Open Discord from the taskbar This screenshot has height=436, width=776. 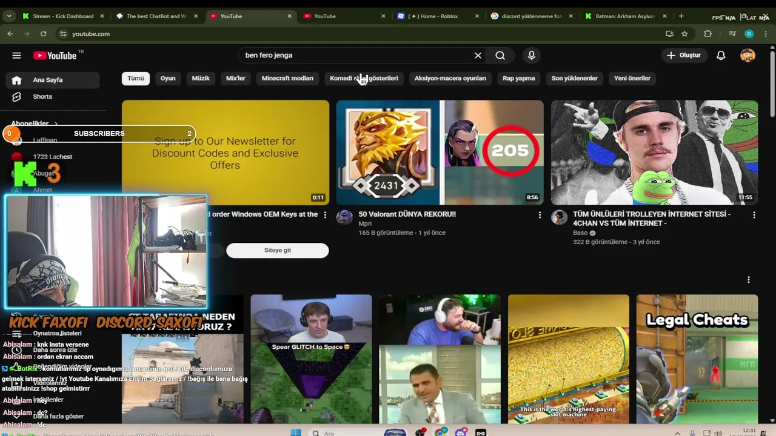coord(461,433)
